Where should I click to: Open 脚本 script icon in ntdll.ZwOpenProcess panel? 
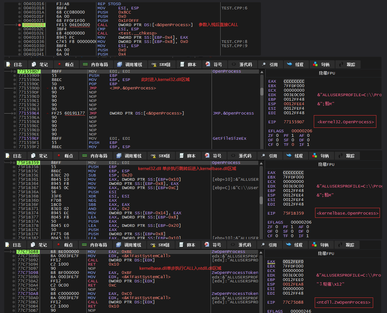point(181,245)
